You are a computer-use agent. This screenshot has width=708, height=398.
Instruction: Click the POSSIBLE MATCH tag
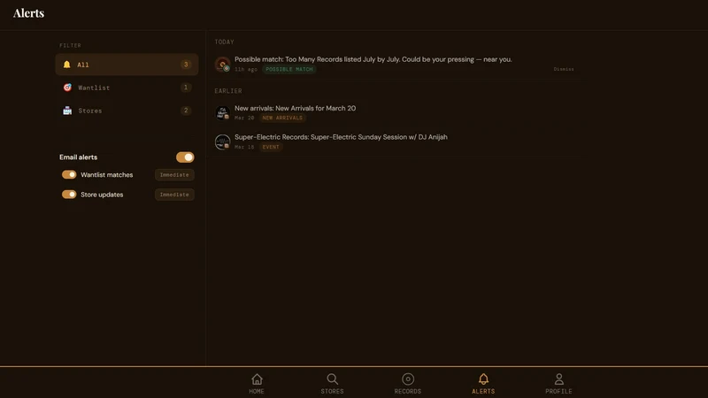[289, 69]
